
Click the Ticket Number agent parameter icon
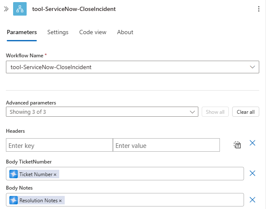click(x=14, y=174)
